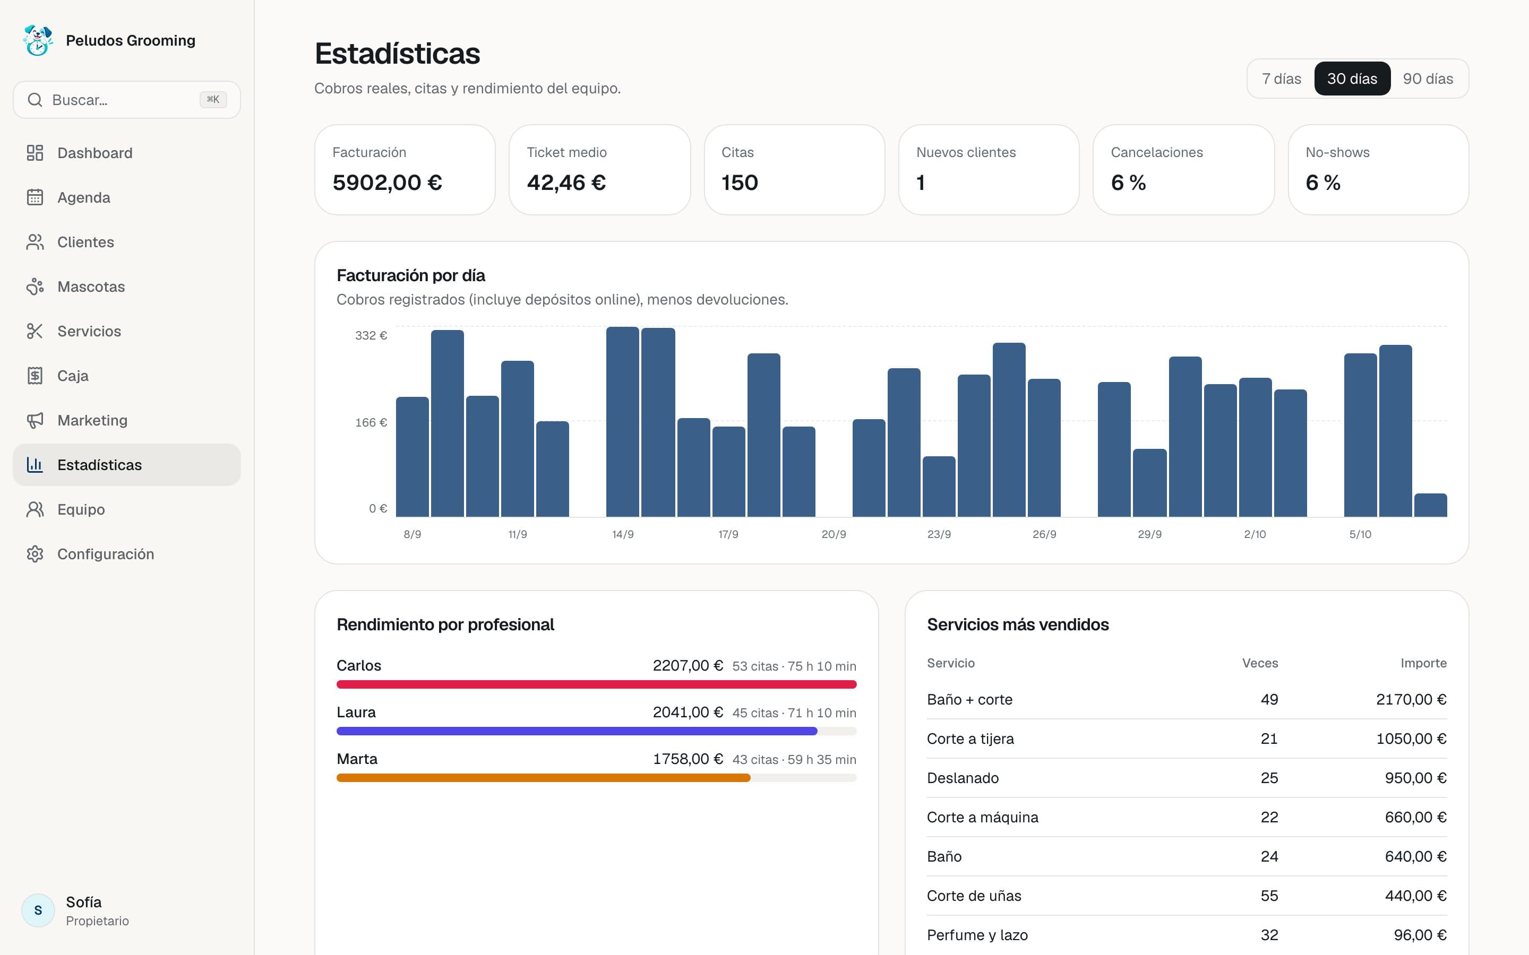
Task: Navigate to Mascotas
Action: coord(126,286)
